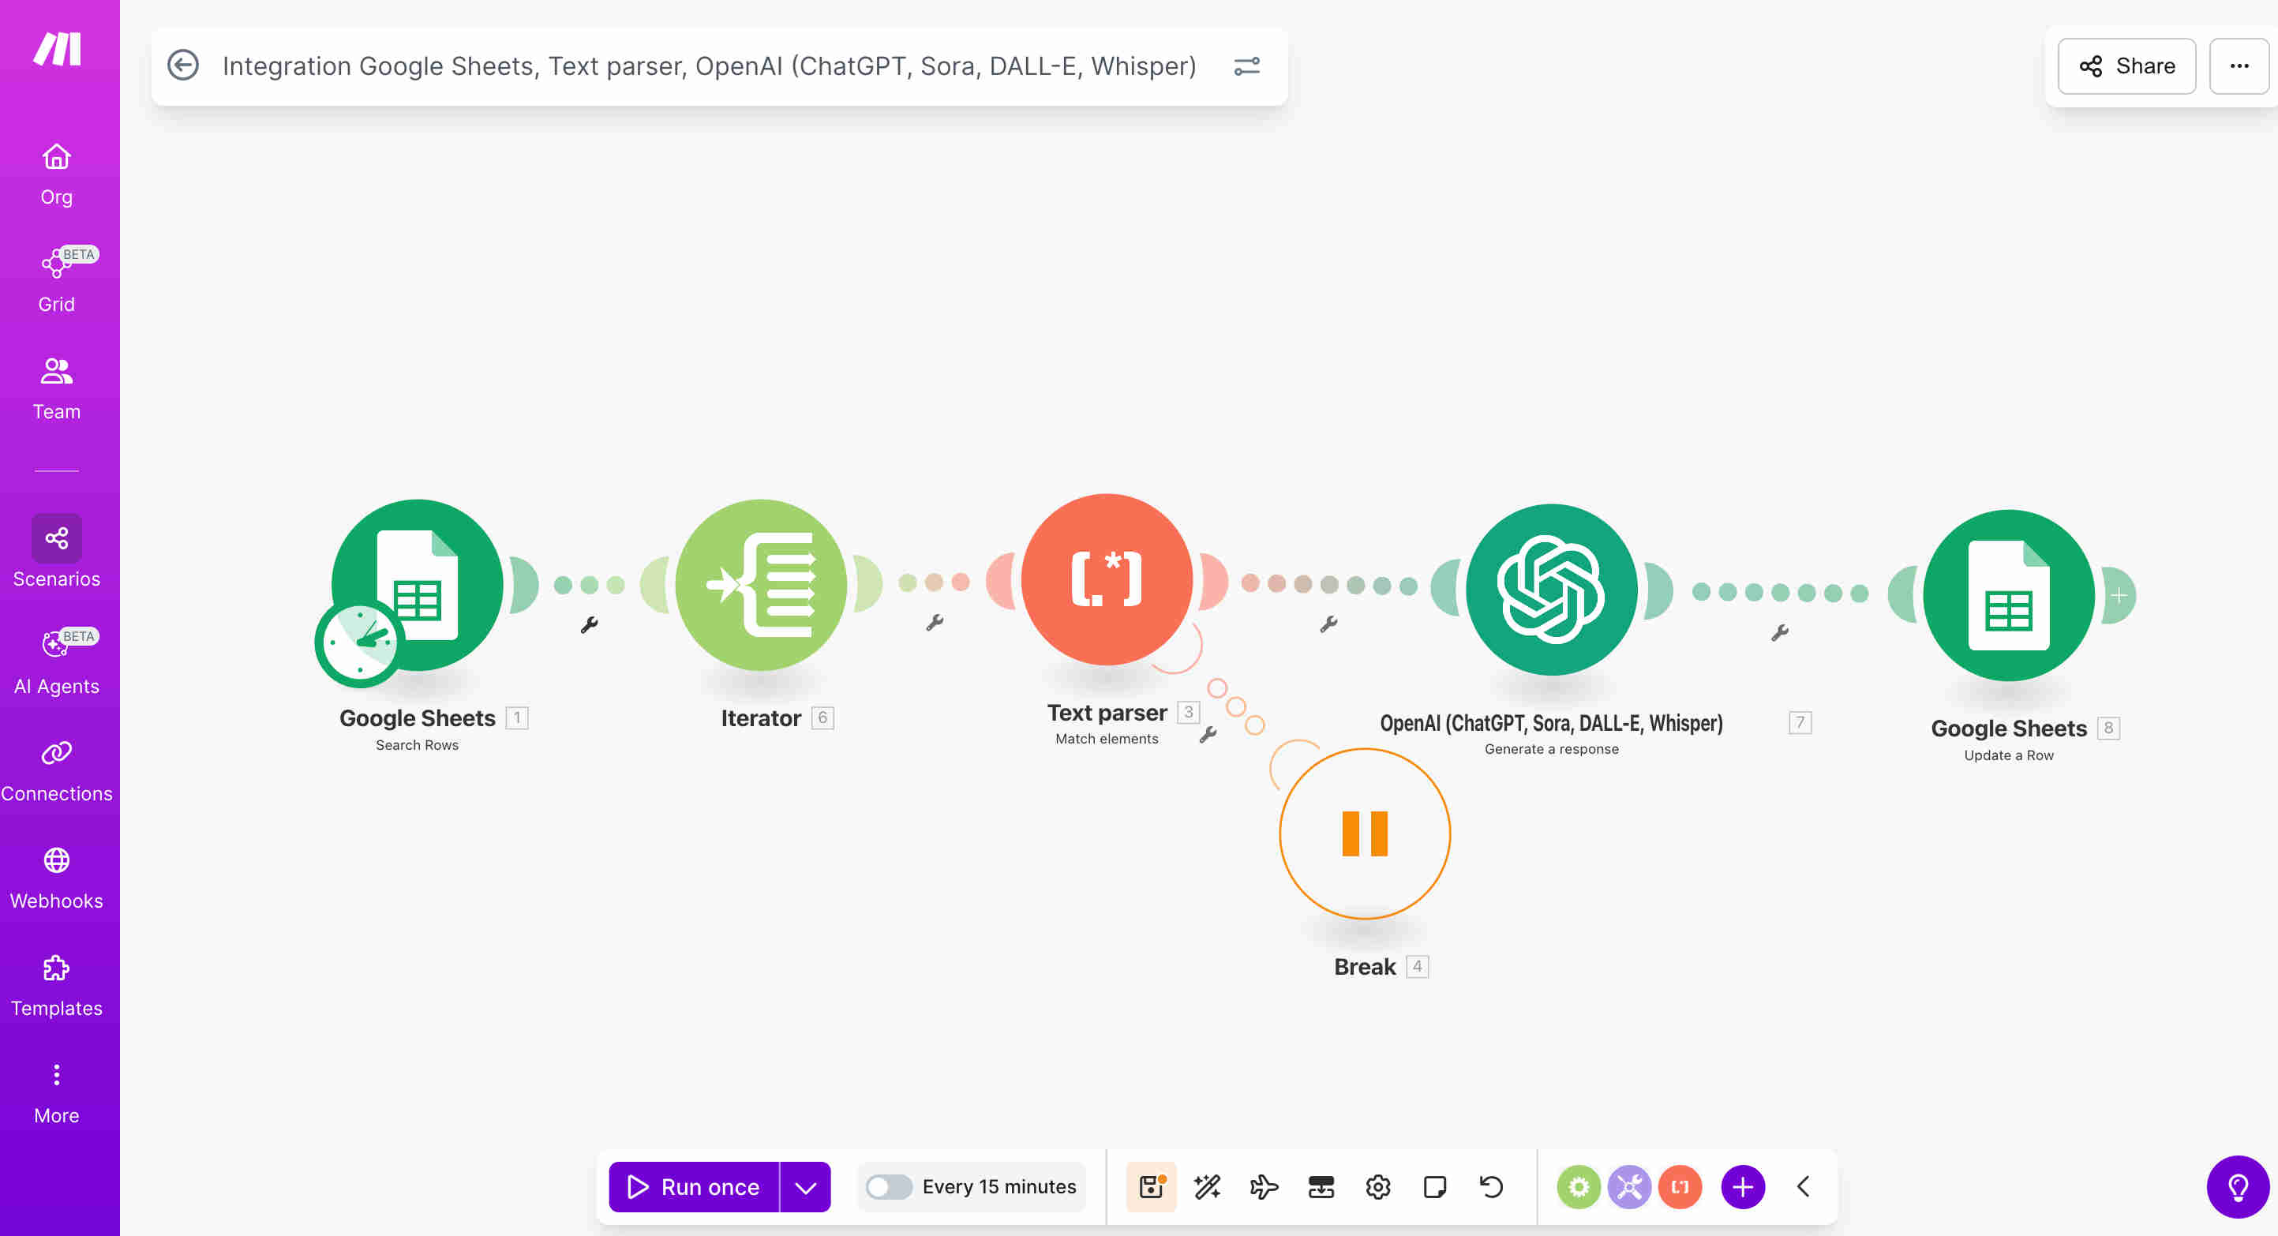Viewport: 2278px width, 1236px height.
Task: Open the OpenAI Generate a response module
Action: 1551,590
